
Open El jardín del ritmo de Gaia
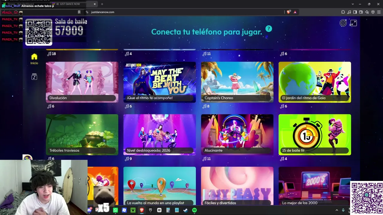tap(315, 82)
